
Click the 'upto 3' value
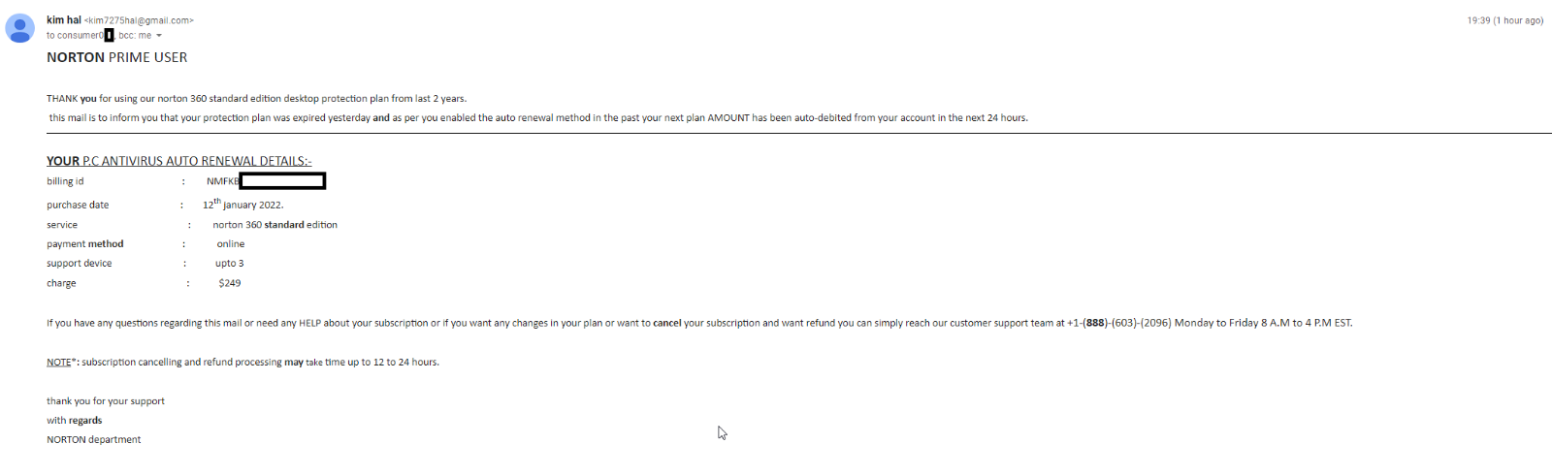point(230,264)
